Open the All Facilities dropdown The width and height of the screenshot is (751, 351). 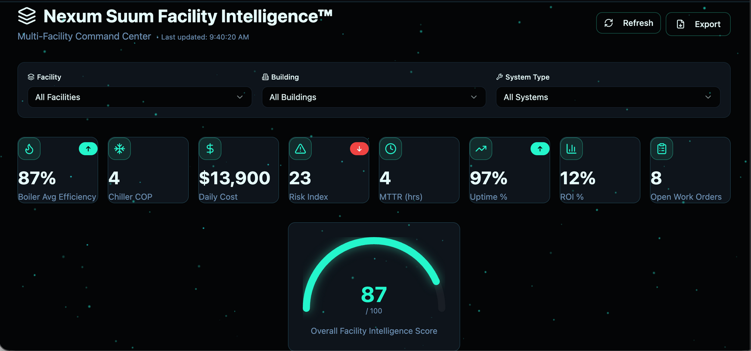140,97
